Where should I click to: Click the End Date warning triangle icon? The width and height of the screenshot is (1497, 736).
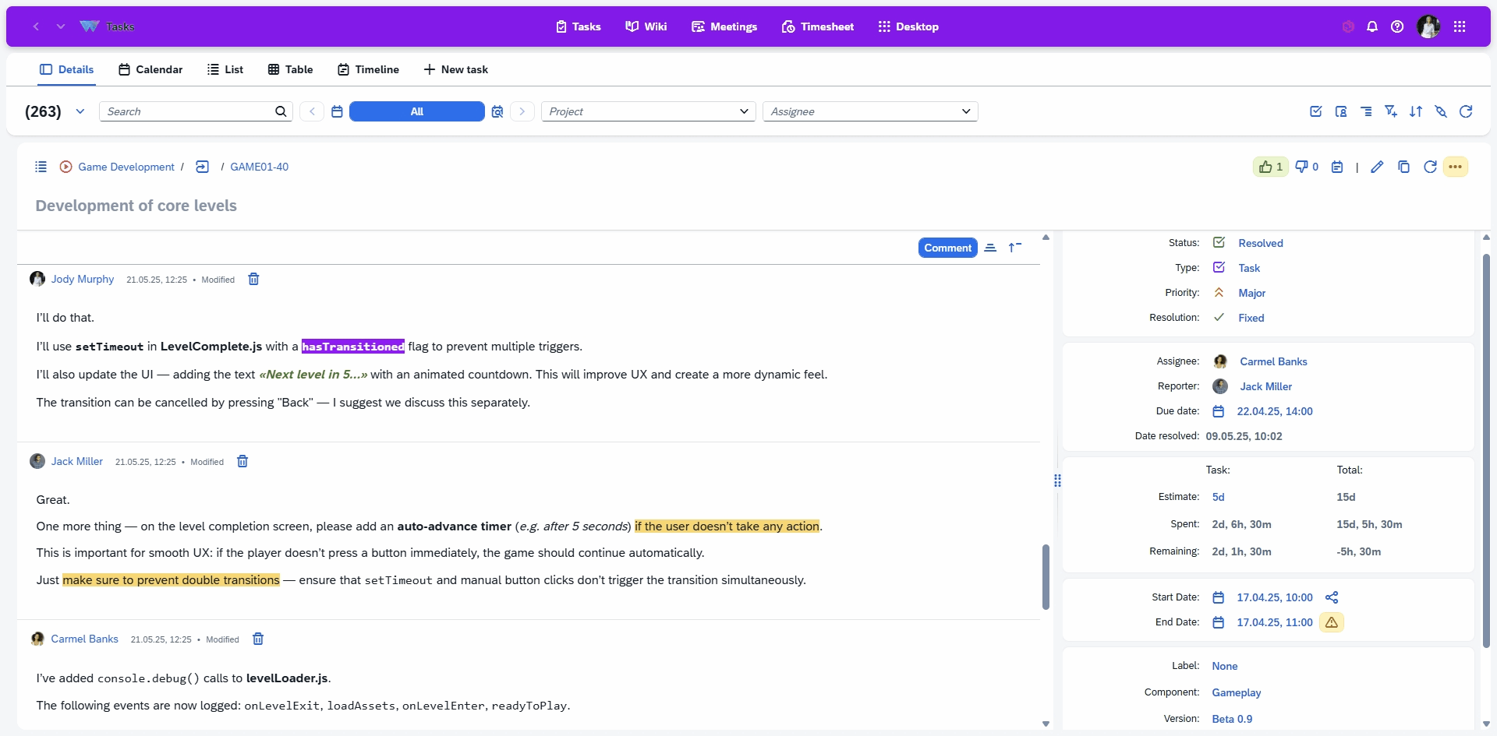point(1332,622)
